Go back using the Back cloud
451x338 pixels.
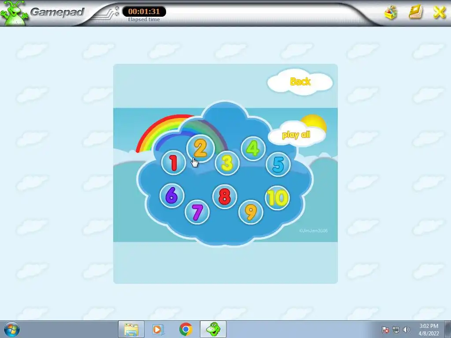click(300, 82)
